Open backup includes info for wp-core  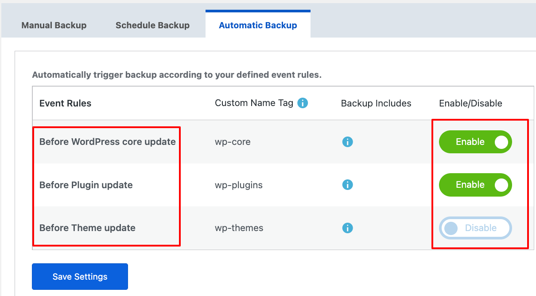[x=348, y=142]
